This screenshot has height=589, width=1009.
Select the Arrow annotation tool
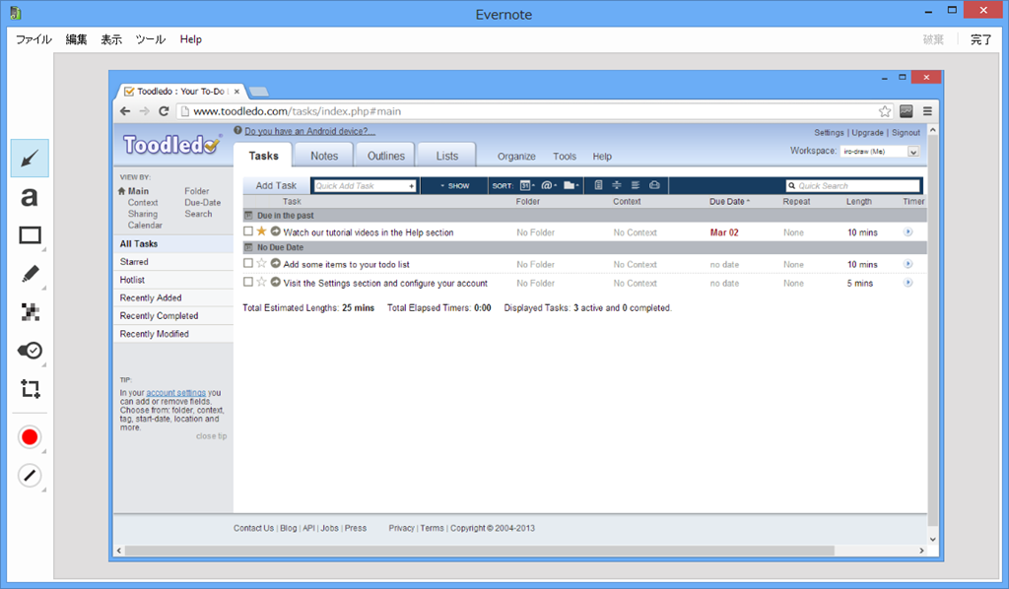point(30,159)
